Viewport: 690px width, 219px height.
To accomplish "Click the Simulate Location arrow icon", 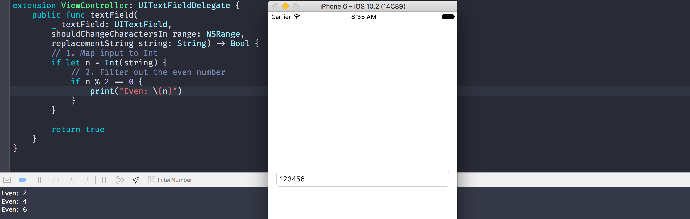I will 136,180.
